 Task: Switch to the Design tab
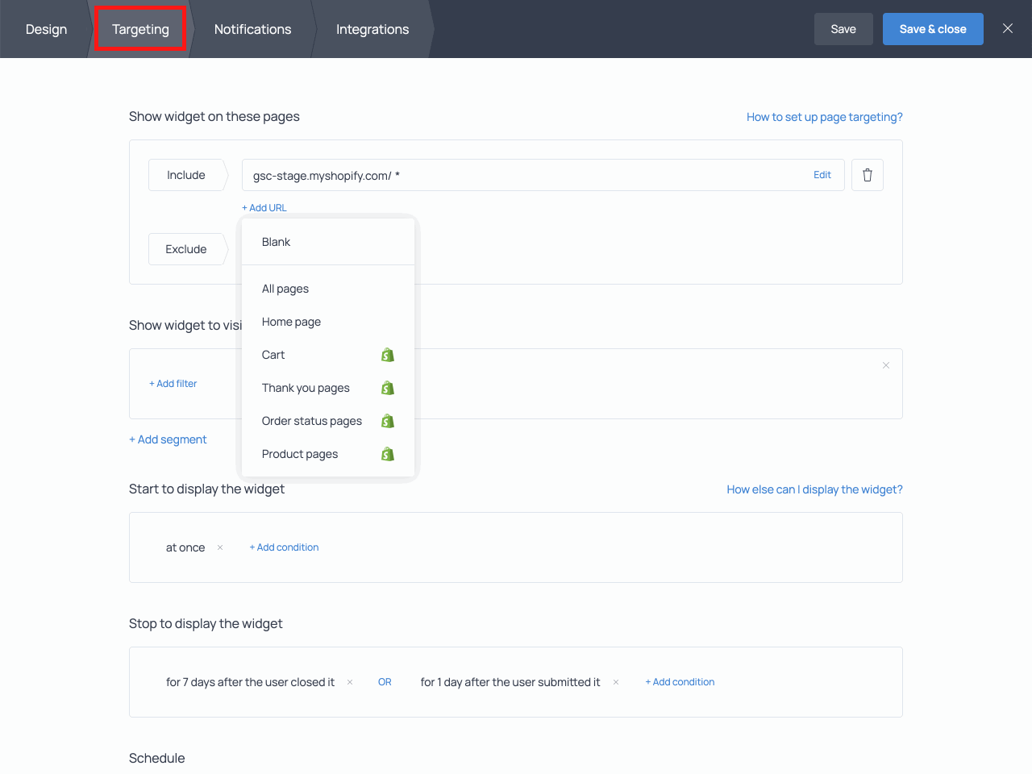pyautogui.click(x=46, y=29)
